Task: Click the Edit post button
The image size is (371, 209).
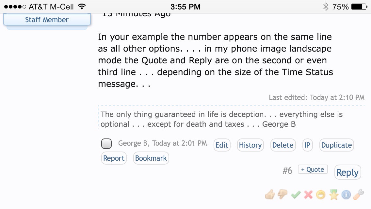Action: click(x=222, y=145)
